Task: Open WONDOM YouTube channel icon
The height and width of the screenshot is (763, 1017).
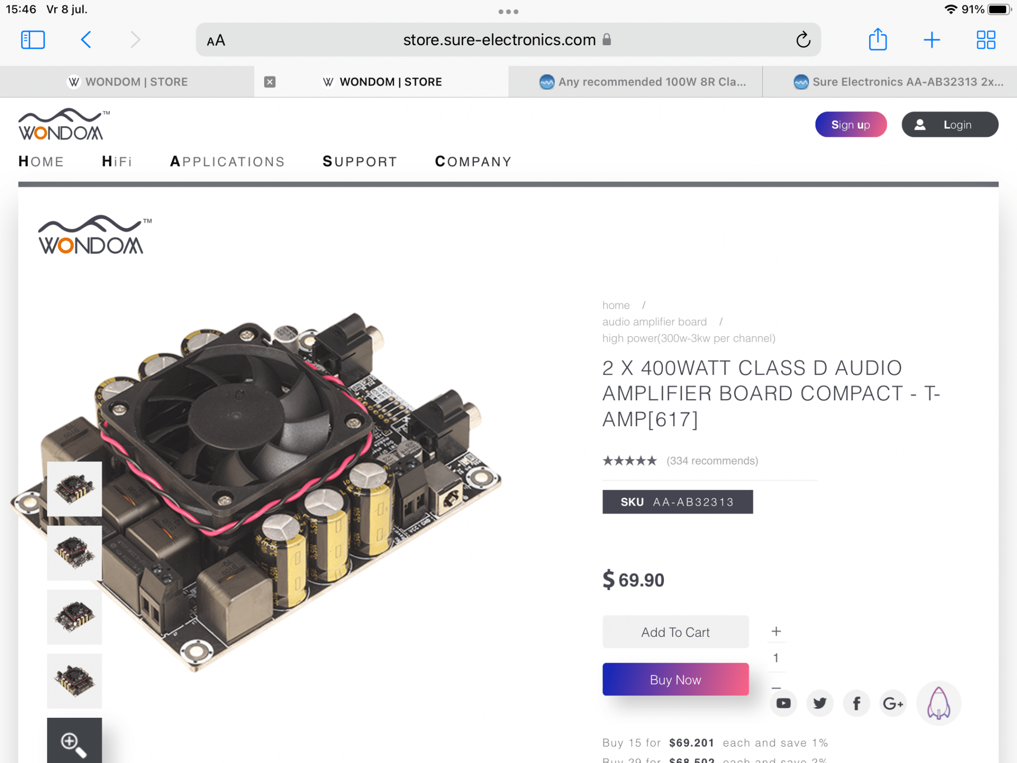Action: click(x=784, y=703)
